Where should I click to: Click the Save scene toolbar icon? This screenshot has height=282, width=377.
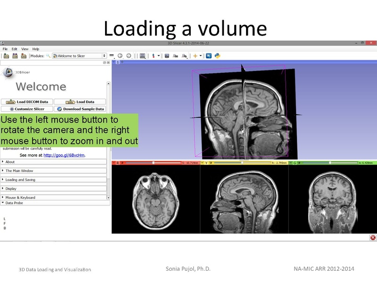pos(24,56)
